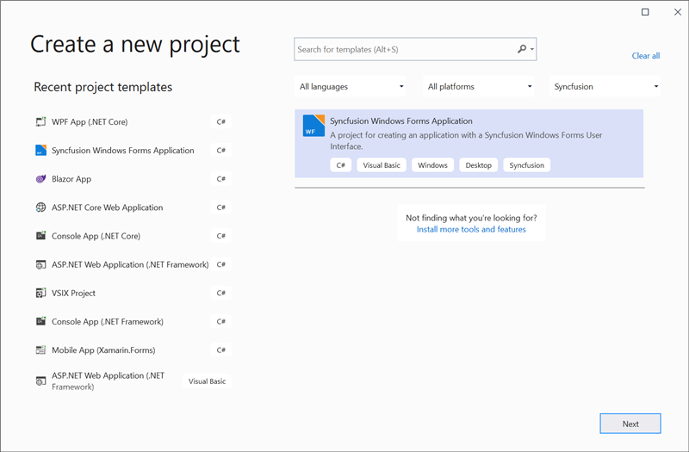Open Install more tools and features link

(x=471, y=230)
